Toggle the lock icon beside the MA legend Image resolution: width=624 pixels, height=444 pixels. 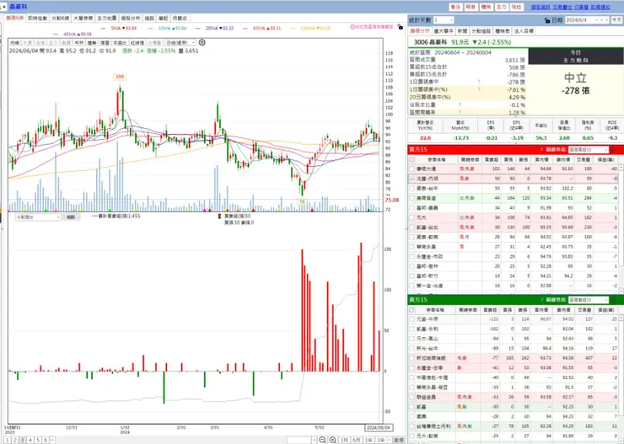pos(400,27)
